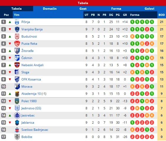Open the Svetlost Badnjevac team link
The image size is (166, 141).
tap(35, 130)
